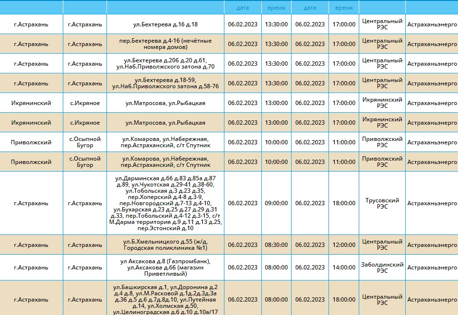
Task: Select the 'ул.Б.Хмельницкого д.55' address cell
Action: 165,245
